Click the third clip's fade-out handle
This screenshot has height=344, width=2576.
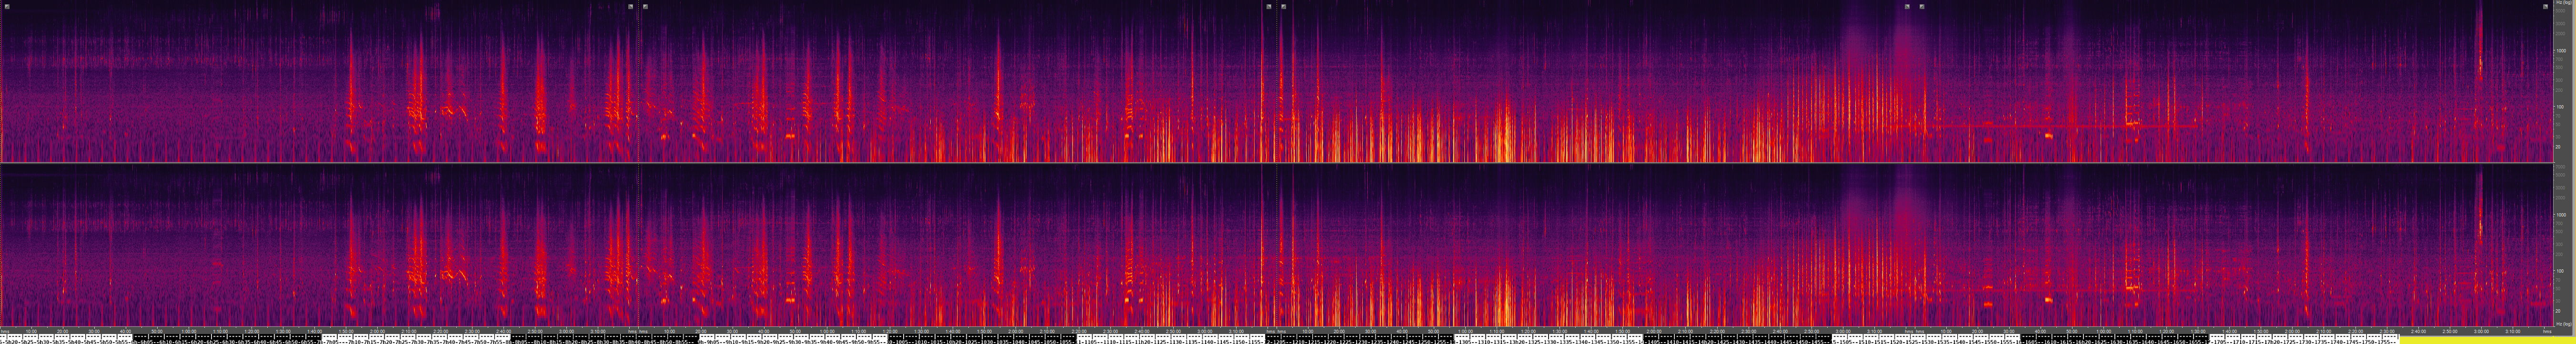pos(1907,6)
